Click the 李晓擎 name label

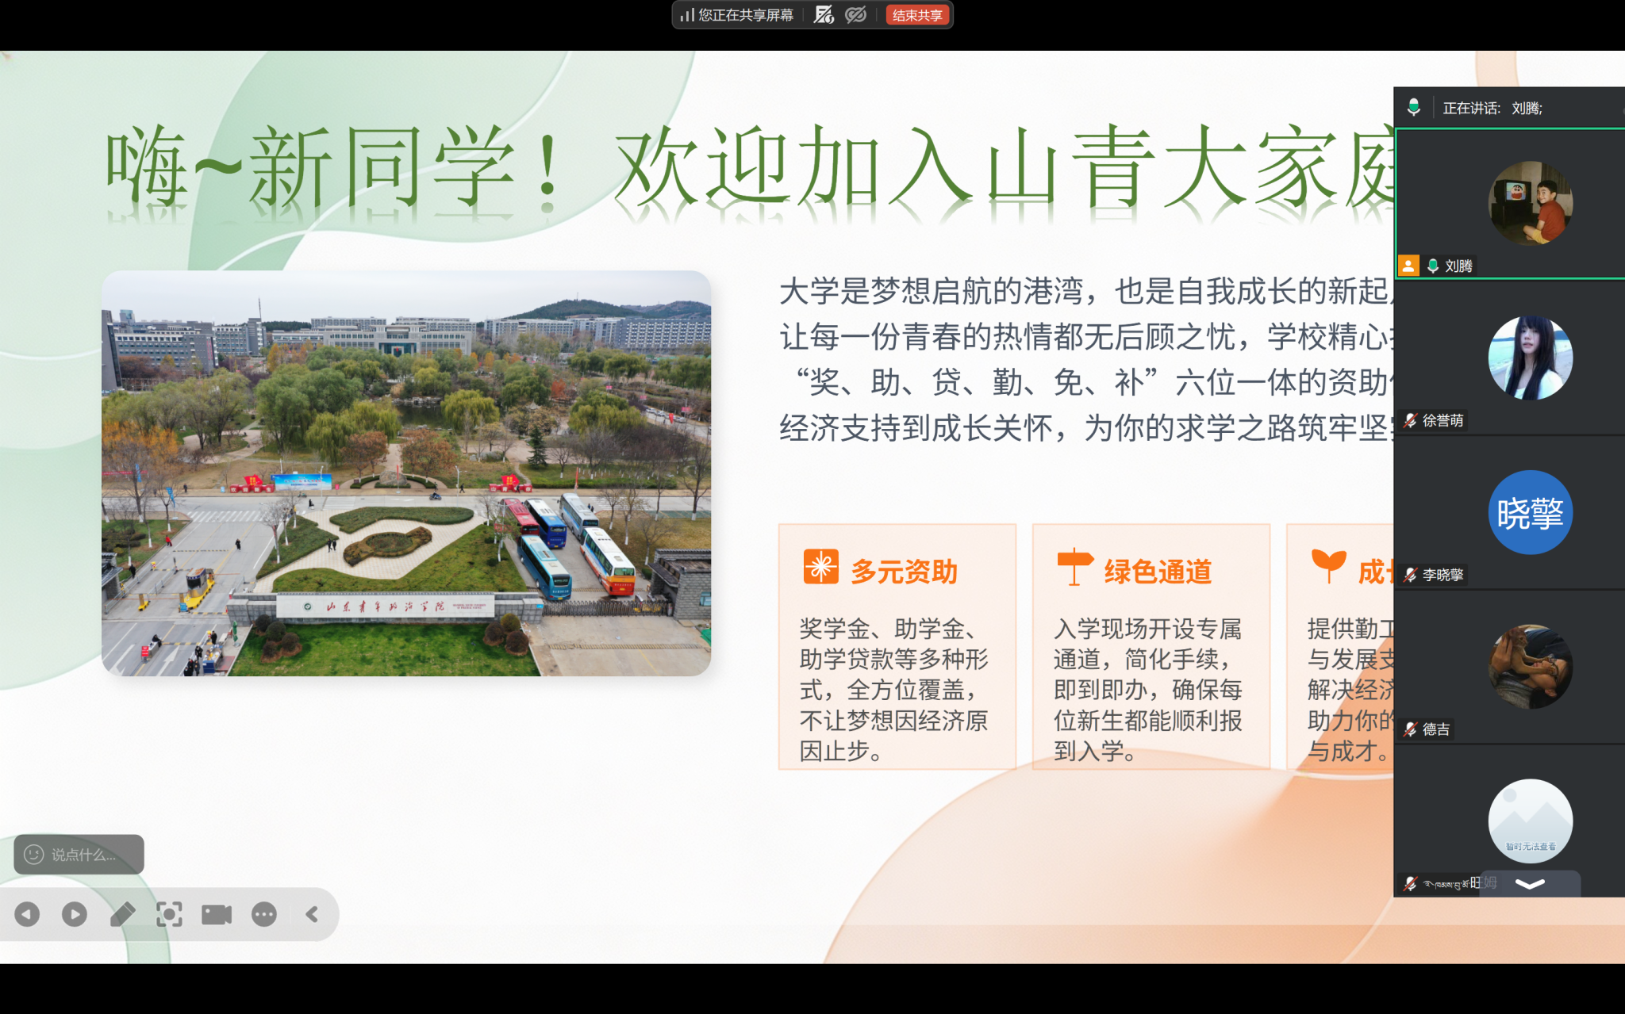[x=1443, y=576]
